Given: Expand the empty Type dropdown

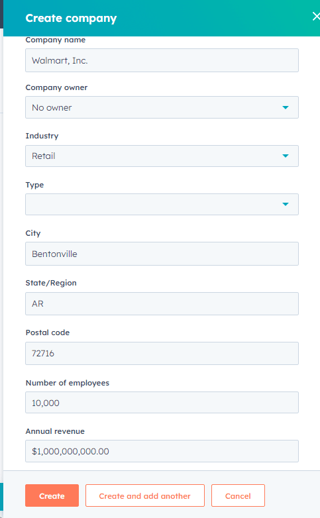Looking at the screenshot, I should pyautogui.click(x=162, y=204).
